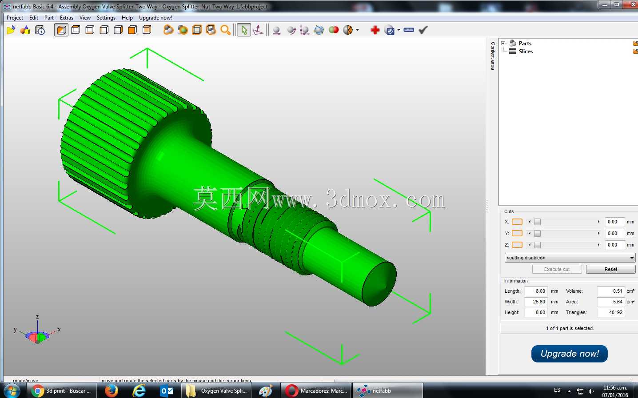This screenshot has width=638, height=398.
Task: Toggle the Y cut plane button
Action: point(517,233)
